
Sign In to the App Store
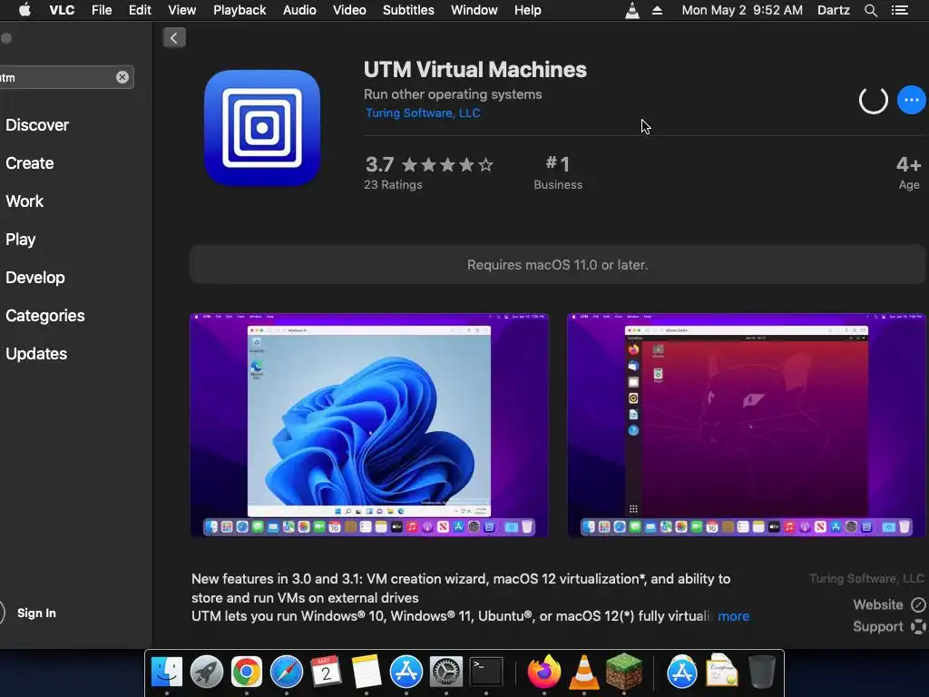[36, 613]
